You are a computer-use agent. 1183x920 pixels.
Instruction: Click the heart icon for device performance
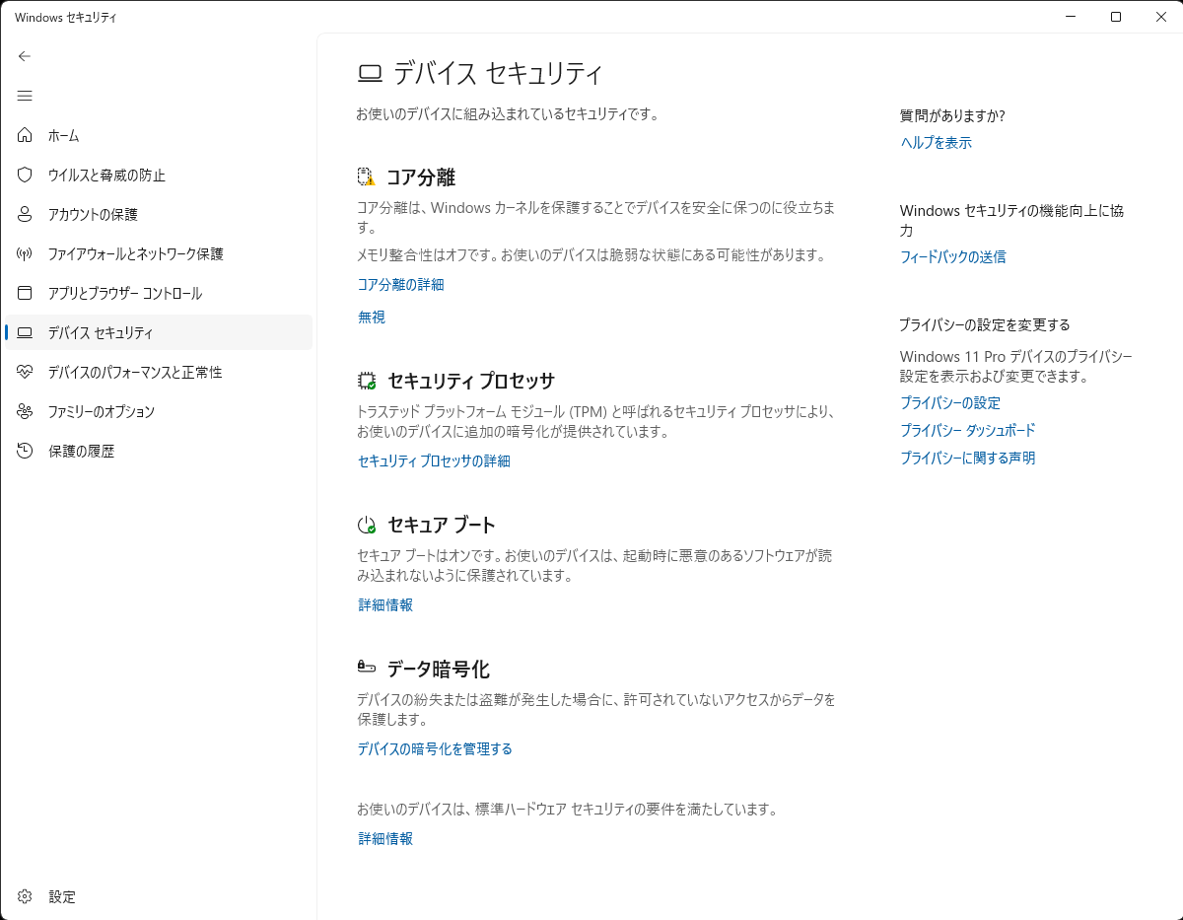pos(25,372)
